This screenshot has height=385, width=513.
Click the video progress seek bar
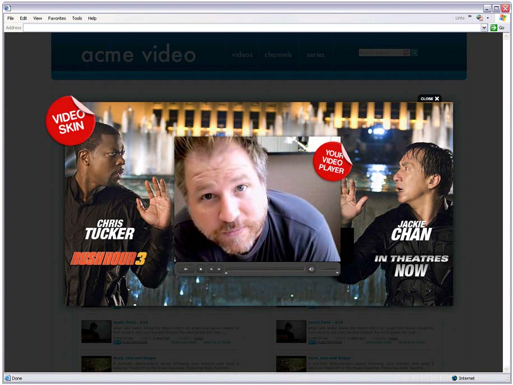pos(265,269)
